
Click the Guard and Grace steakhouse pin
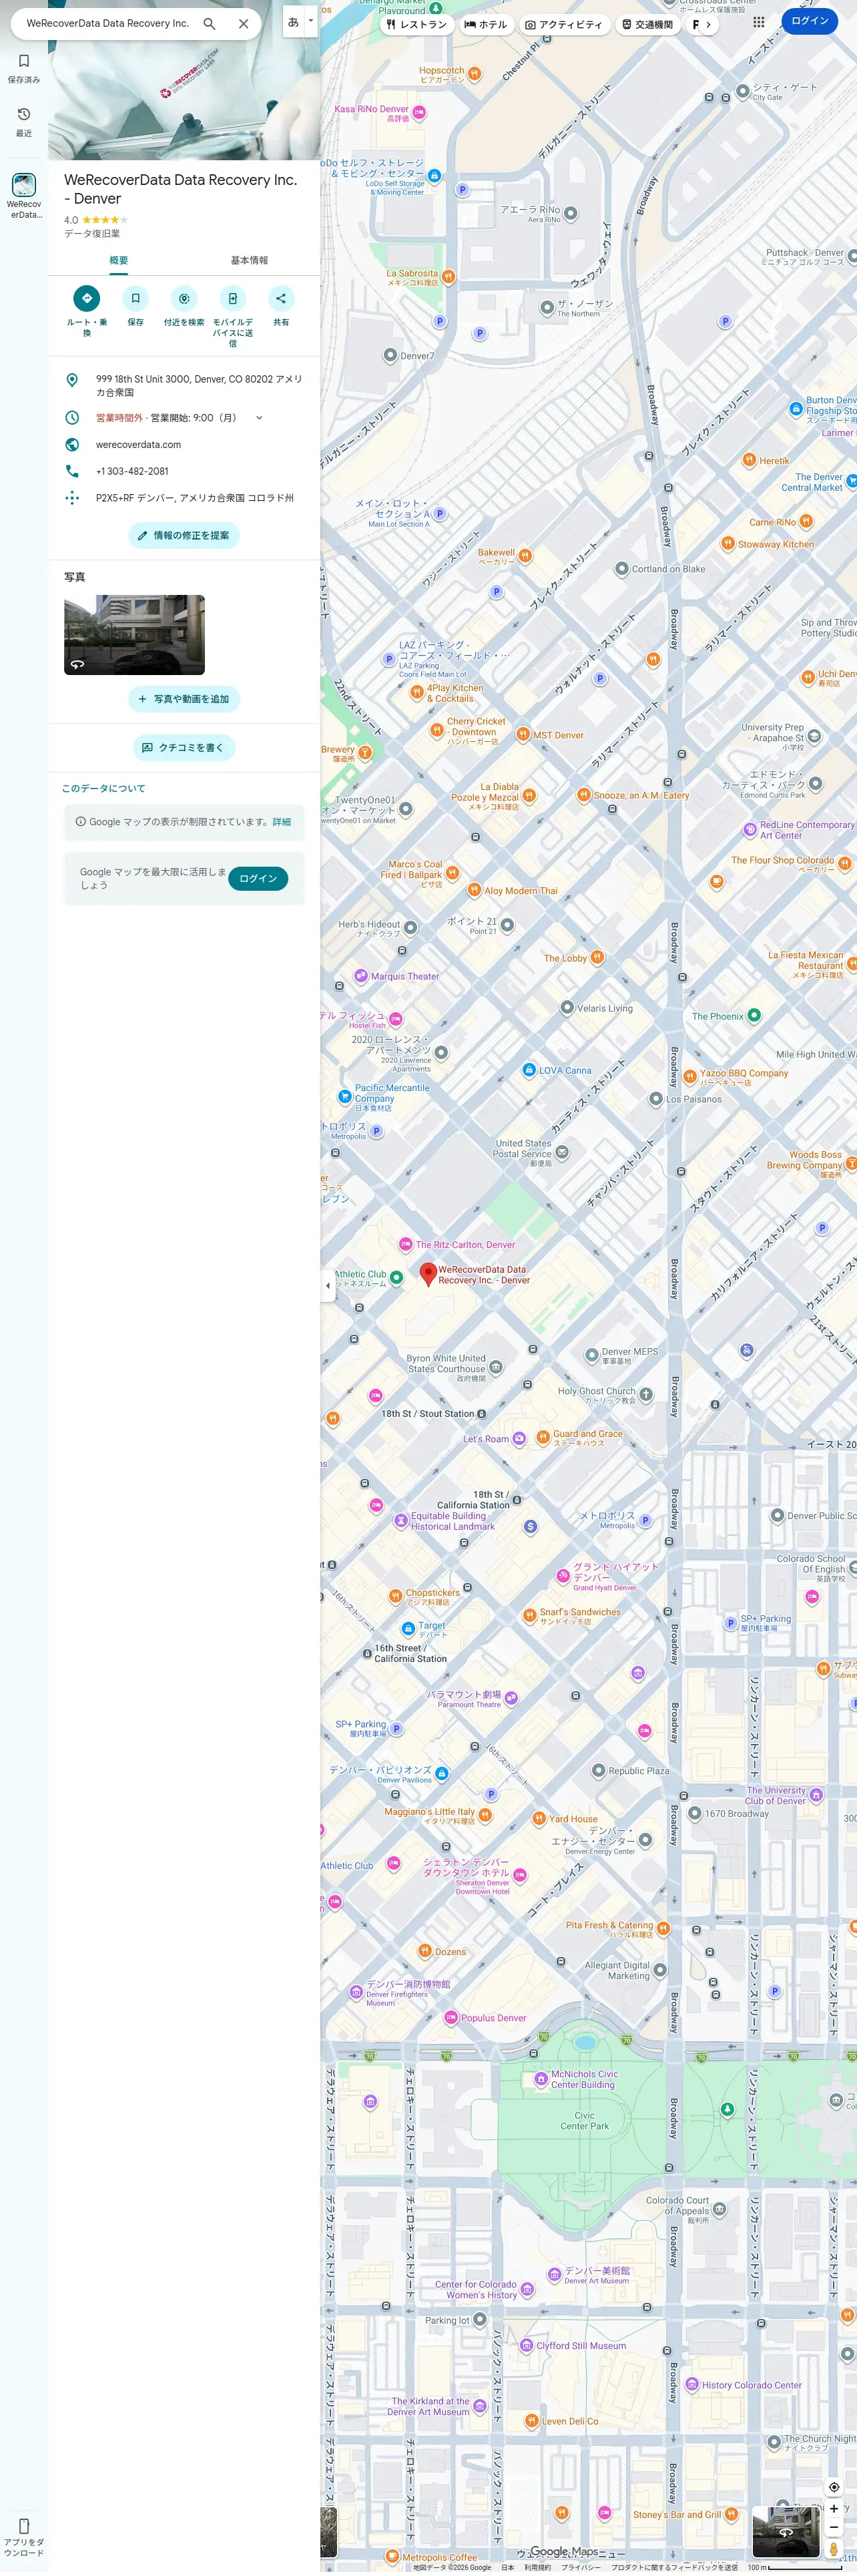pos(543,1439)
